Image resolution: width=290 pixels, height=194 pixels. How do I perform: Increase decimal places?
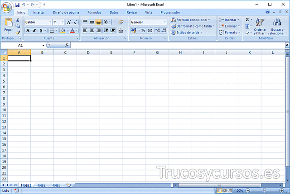tap(158, 30)
